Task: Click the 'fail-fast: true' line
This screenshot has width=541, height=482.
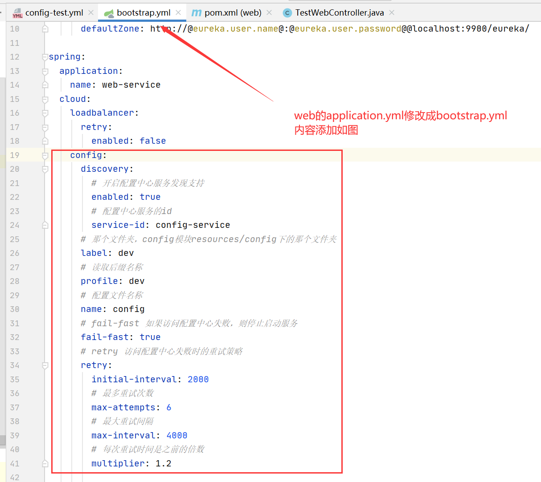Action: pos(120,337)
